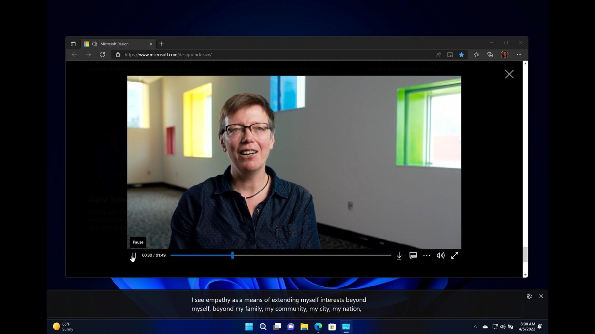Toggle the favorites star for this page
Screen dimensions: 595x334
461,55
